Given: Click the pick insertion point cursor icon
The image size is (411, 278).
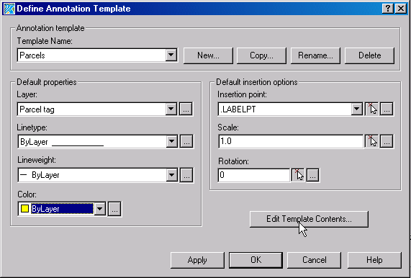Looking at the screenshot, I should (371, 109).
